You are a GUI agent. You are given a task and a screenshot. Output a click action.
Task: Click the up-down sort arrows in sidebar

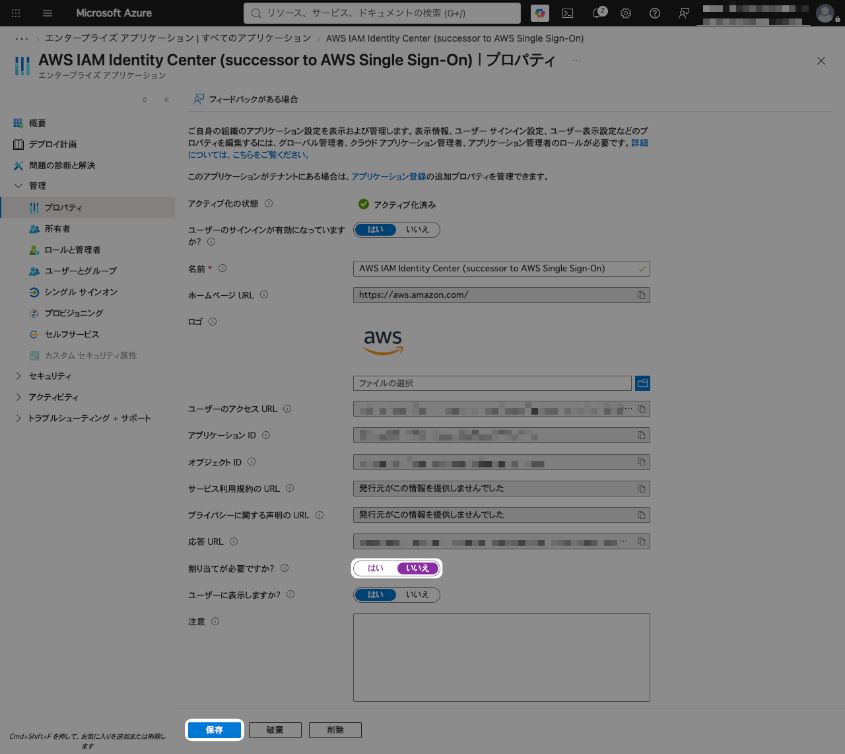coord(145,100)
